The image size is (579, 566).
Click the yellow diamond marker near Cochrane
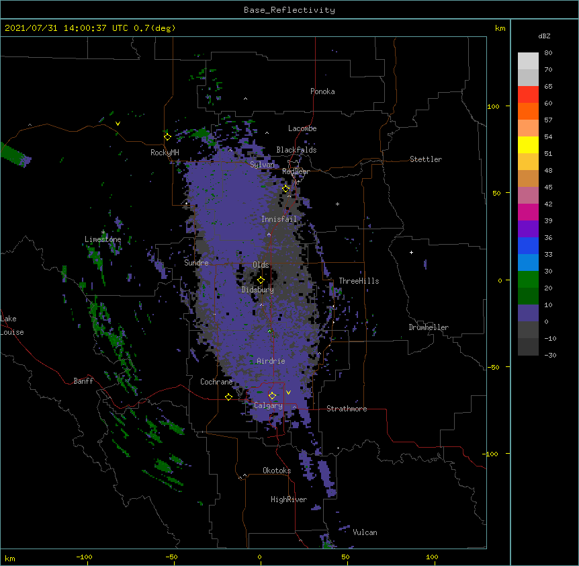pyautogui.click(x=228, y=397)
